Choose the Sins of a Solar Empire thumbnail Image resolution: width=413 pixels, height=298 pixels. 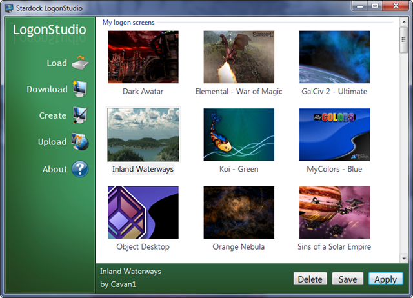pos(334,212)
